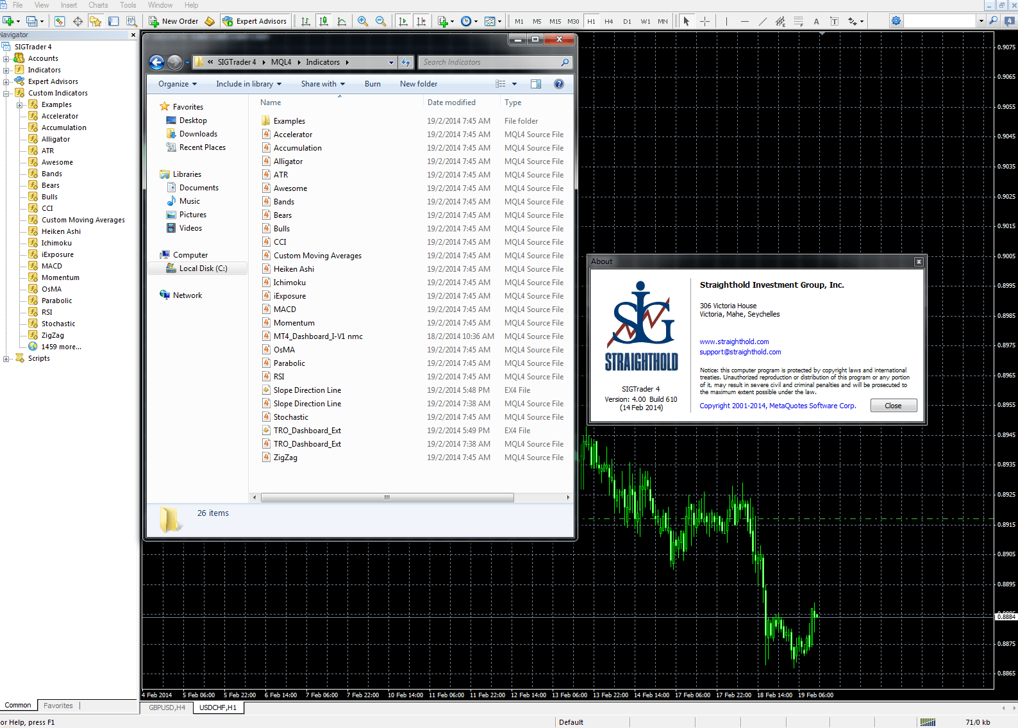Close the About dialog with Close button

click(894, 406)
